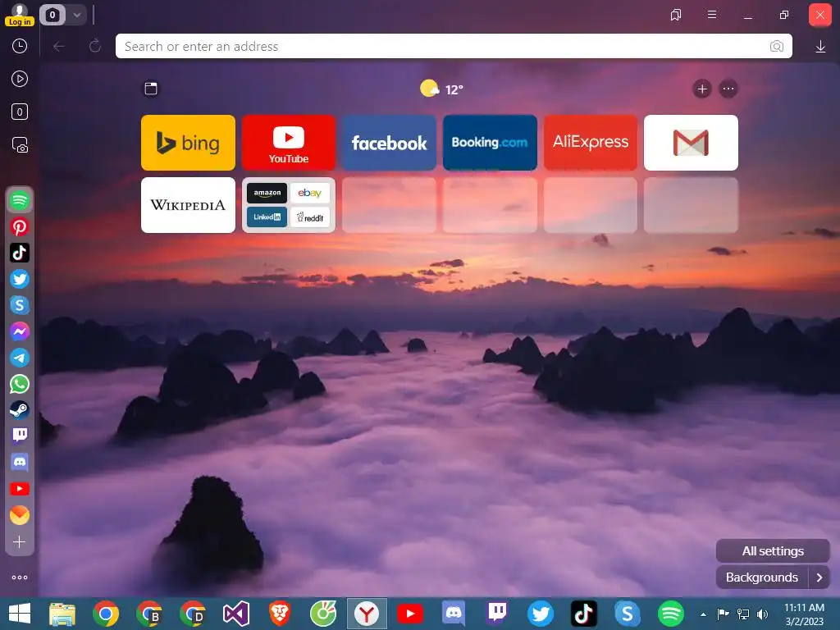Open WhatsApp in the browser sidebar
The height and width of the screenshot is (630, 840).
click(20, 384)
